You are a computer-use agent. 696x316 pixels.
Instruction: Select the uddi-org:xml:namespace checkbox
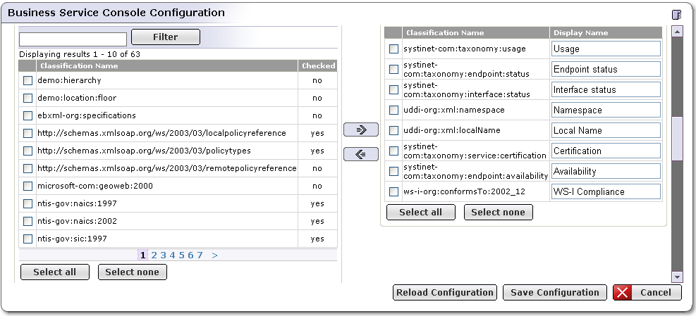pyautogui.click(x=394, y=110)
